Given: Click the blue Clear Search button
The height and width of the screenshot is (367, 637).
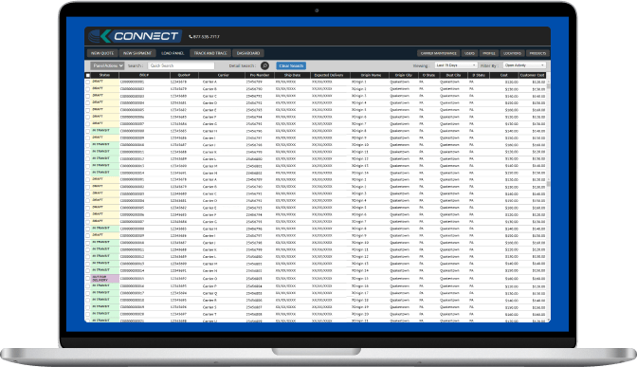Looking at the screenshot, I should pyautogui.click(x=291, y=65).
